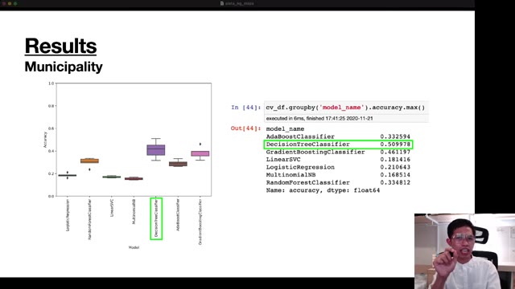Select the LinearSVC output row
515x289 pixels.
[338, 160]
